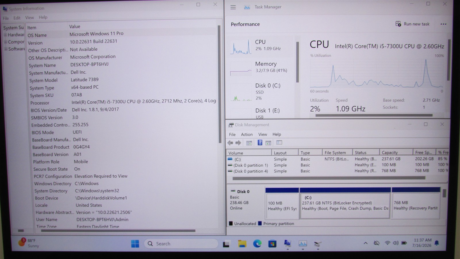Sort by Status column header
The width and height of the screenshot is (460, 259).
pos(366,153)
